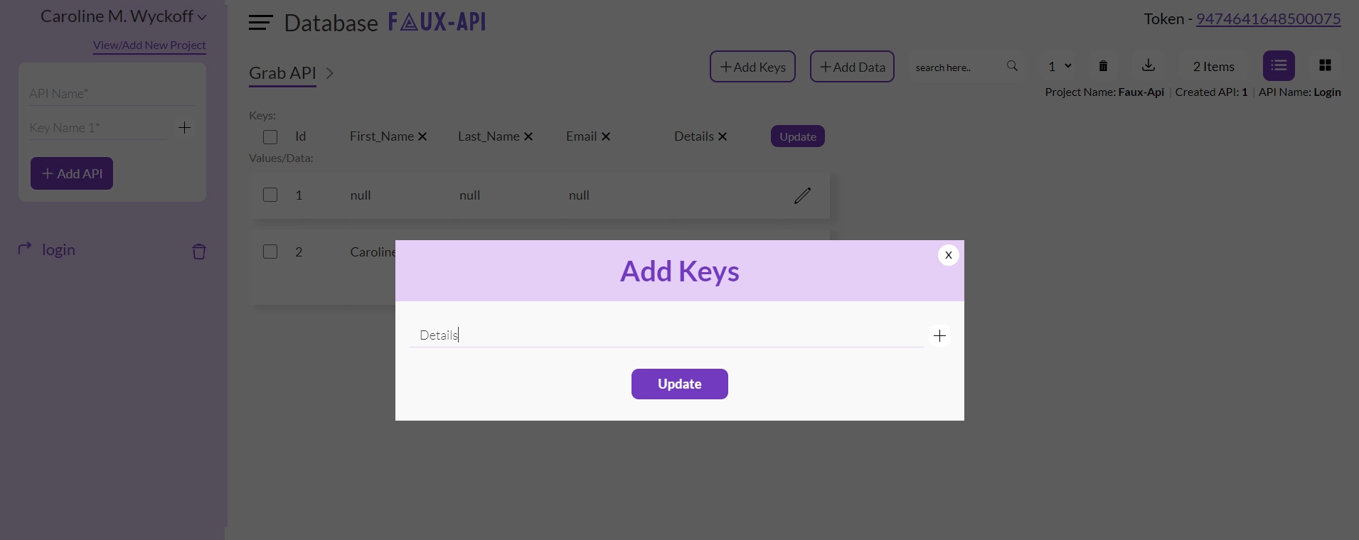Expand Caroline M. Wyckoff user menu
This screenshot has height=540, width=1359.
point(202,17)
